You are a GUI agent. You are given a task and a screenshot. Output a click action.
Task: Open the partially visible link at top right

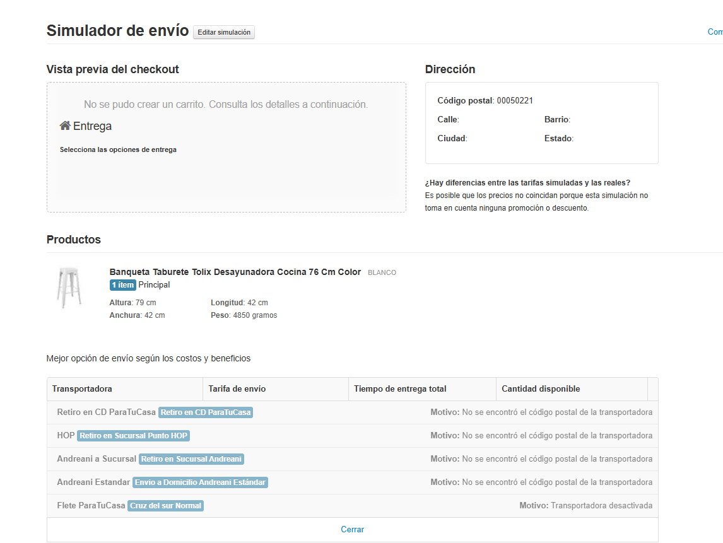pos(715,32)
